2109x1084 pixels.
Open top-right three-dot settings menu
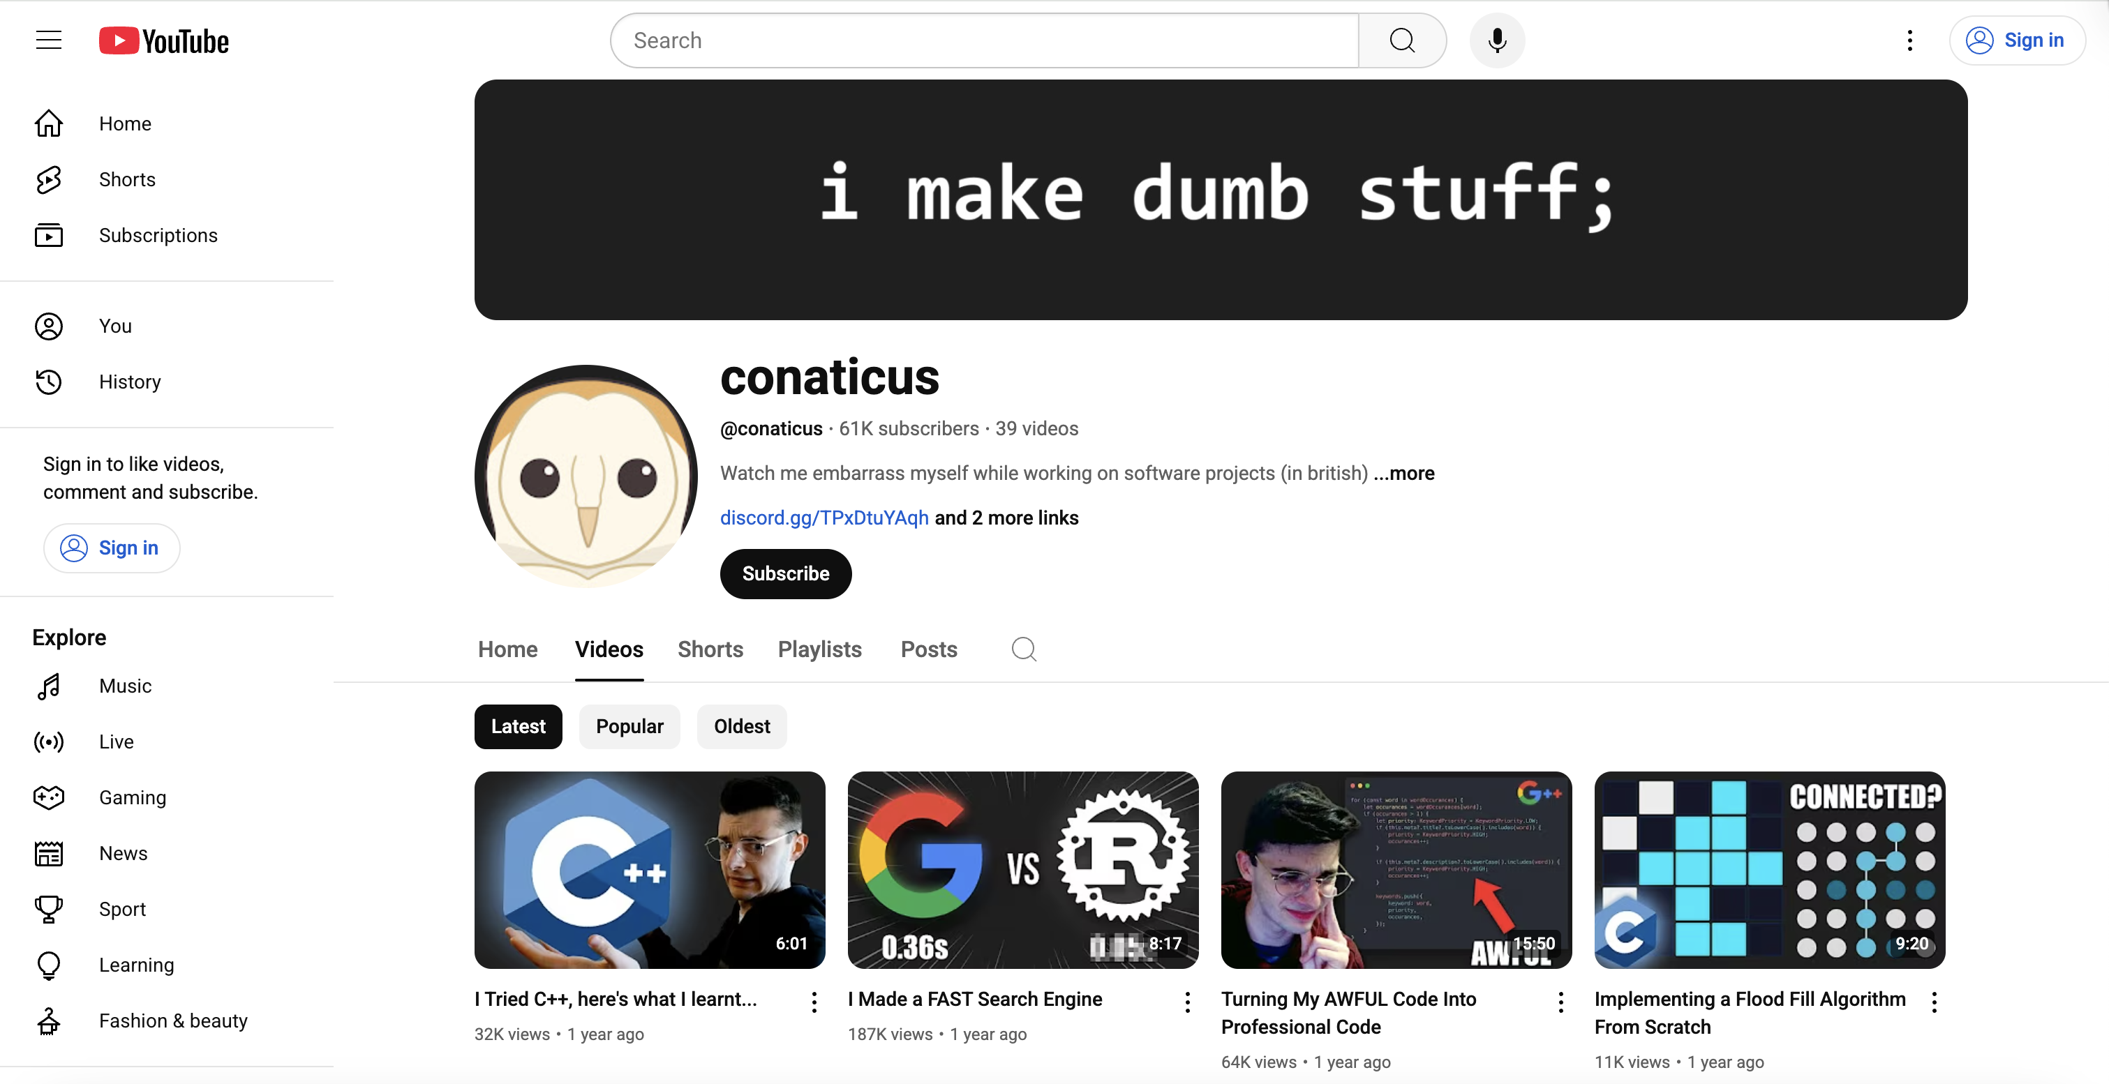[x=1909, y=40]
